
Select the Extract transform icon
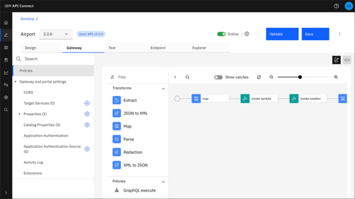click(116, 100)
